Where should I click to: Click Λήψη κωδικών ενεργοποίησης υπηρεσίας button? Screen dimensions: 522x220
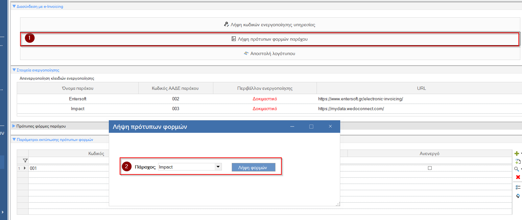click(x=270, y=25)
